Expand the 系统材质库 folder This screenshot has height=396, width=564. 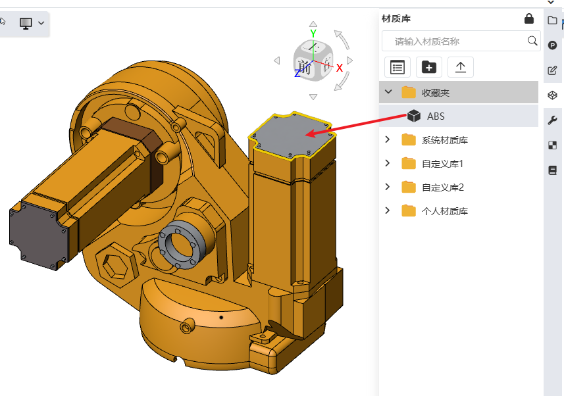click(x=388, y=139)
